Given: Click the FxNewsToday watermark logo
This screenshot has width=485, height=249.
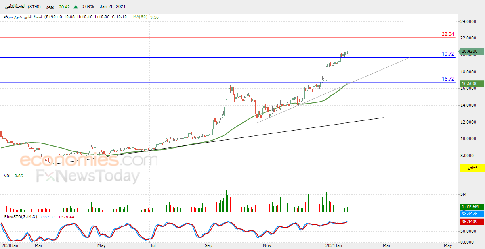Looking at the screenshot, I should click(x=88, y=177).
